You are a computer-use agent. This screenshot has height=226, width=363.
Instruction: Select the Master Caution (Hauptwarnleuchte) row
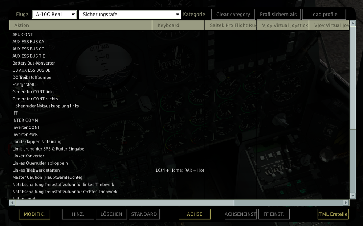pos(179,177)
